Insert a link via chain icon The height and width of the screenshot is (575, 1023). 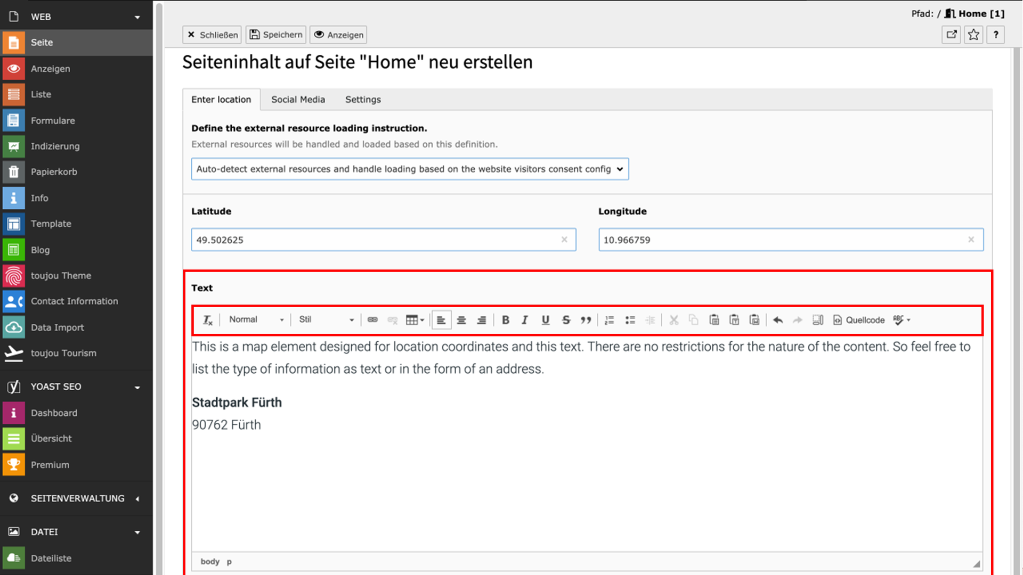[372, 320]
